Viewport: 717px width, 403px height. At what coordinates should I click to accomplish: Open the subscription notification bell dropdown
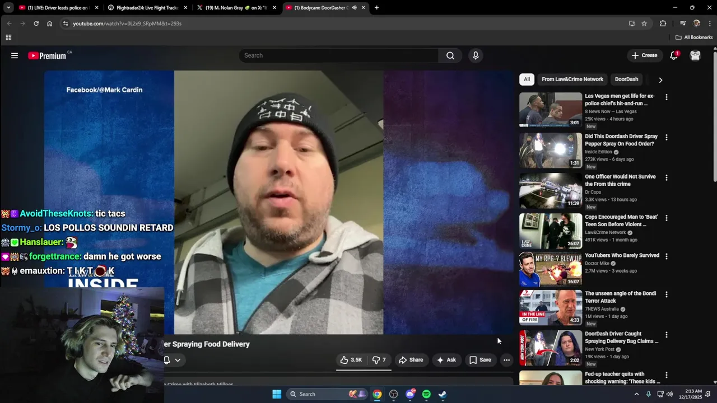(172, 360)
